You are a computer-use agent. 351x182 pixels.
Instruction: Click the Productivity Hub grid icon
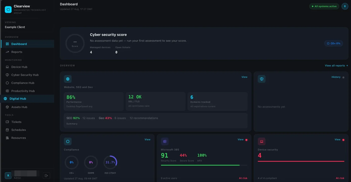(7, 91)
